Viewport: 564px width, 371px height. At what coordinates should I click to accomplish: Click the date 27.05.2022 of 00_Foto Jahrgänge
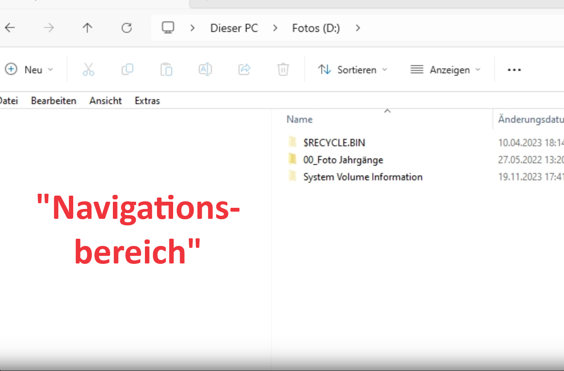tap(531, 160)
